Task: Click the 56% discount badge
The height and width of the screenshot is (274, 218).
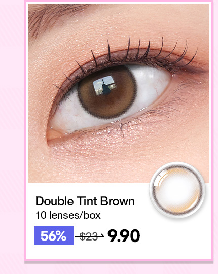Action: (x=54, y=235)
